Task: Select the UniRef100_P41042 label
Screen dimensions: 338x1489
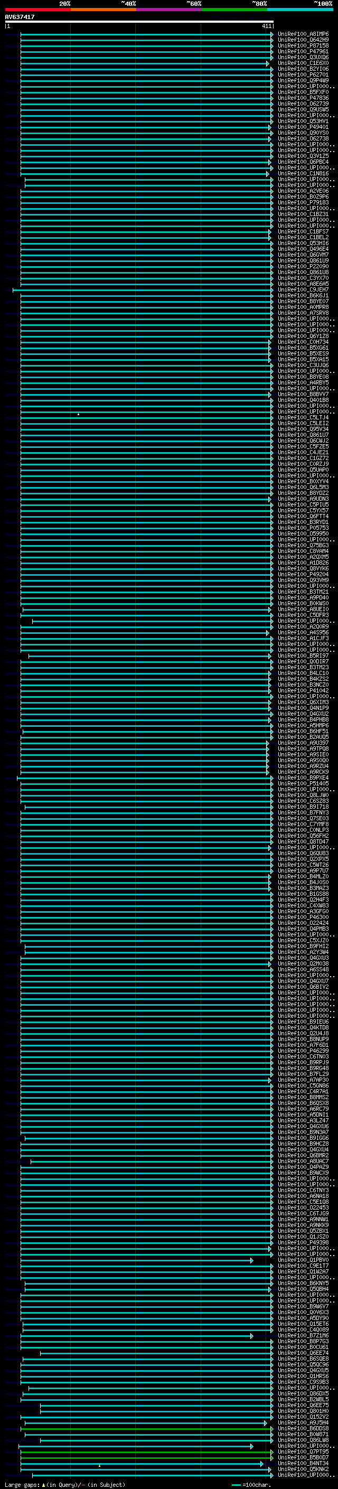Action: (x=303, y=691)
